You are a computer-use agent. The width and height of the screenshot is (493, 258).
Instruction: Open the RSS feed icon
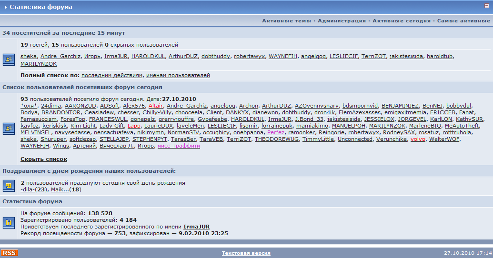(x=10, y=253)
